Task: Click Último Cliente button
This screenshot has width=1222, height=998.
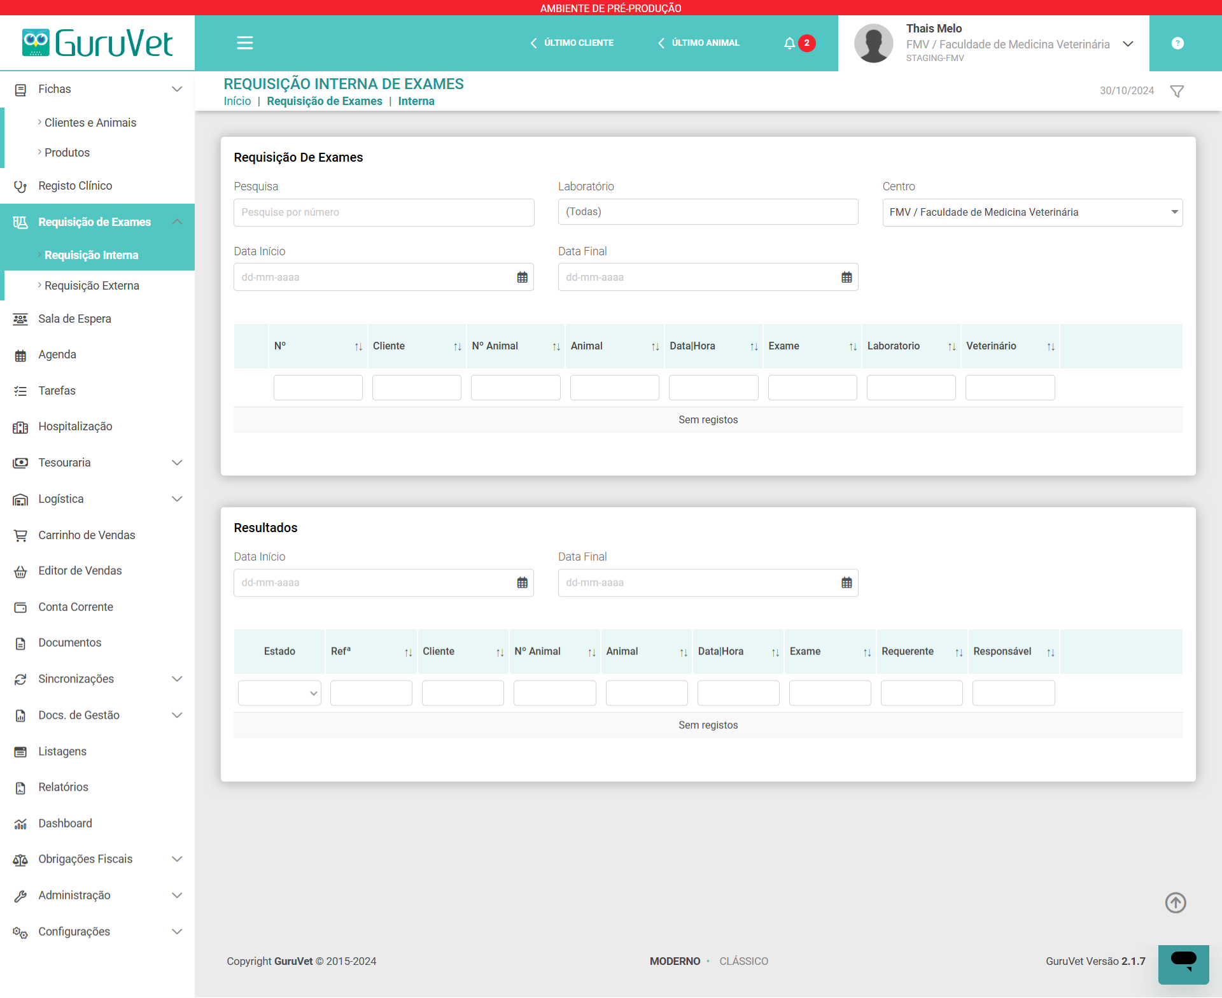Action: (572, 43)
